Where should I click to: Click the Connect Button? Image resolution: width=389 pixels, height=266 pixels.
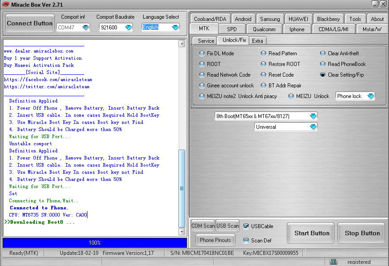click(30, 23)
